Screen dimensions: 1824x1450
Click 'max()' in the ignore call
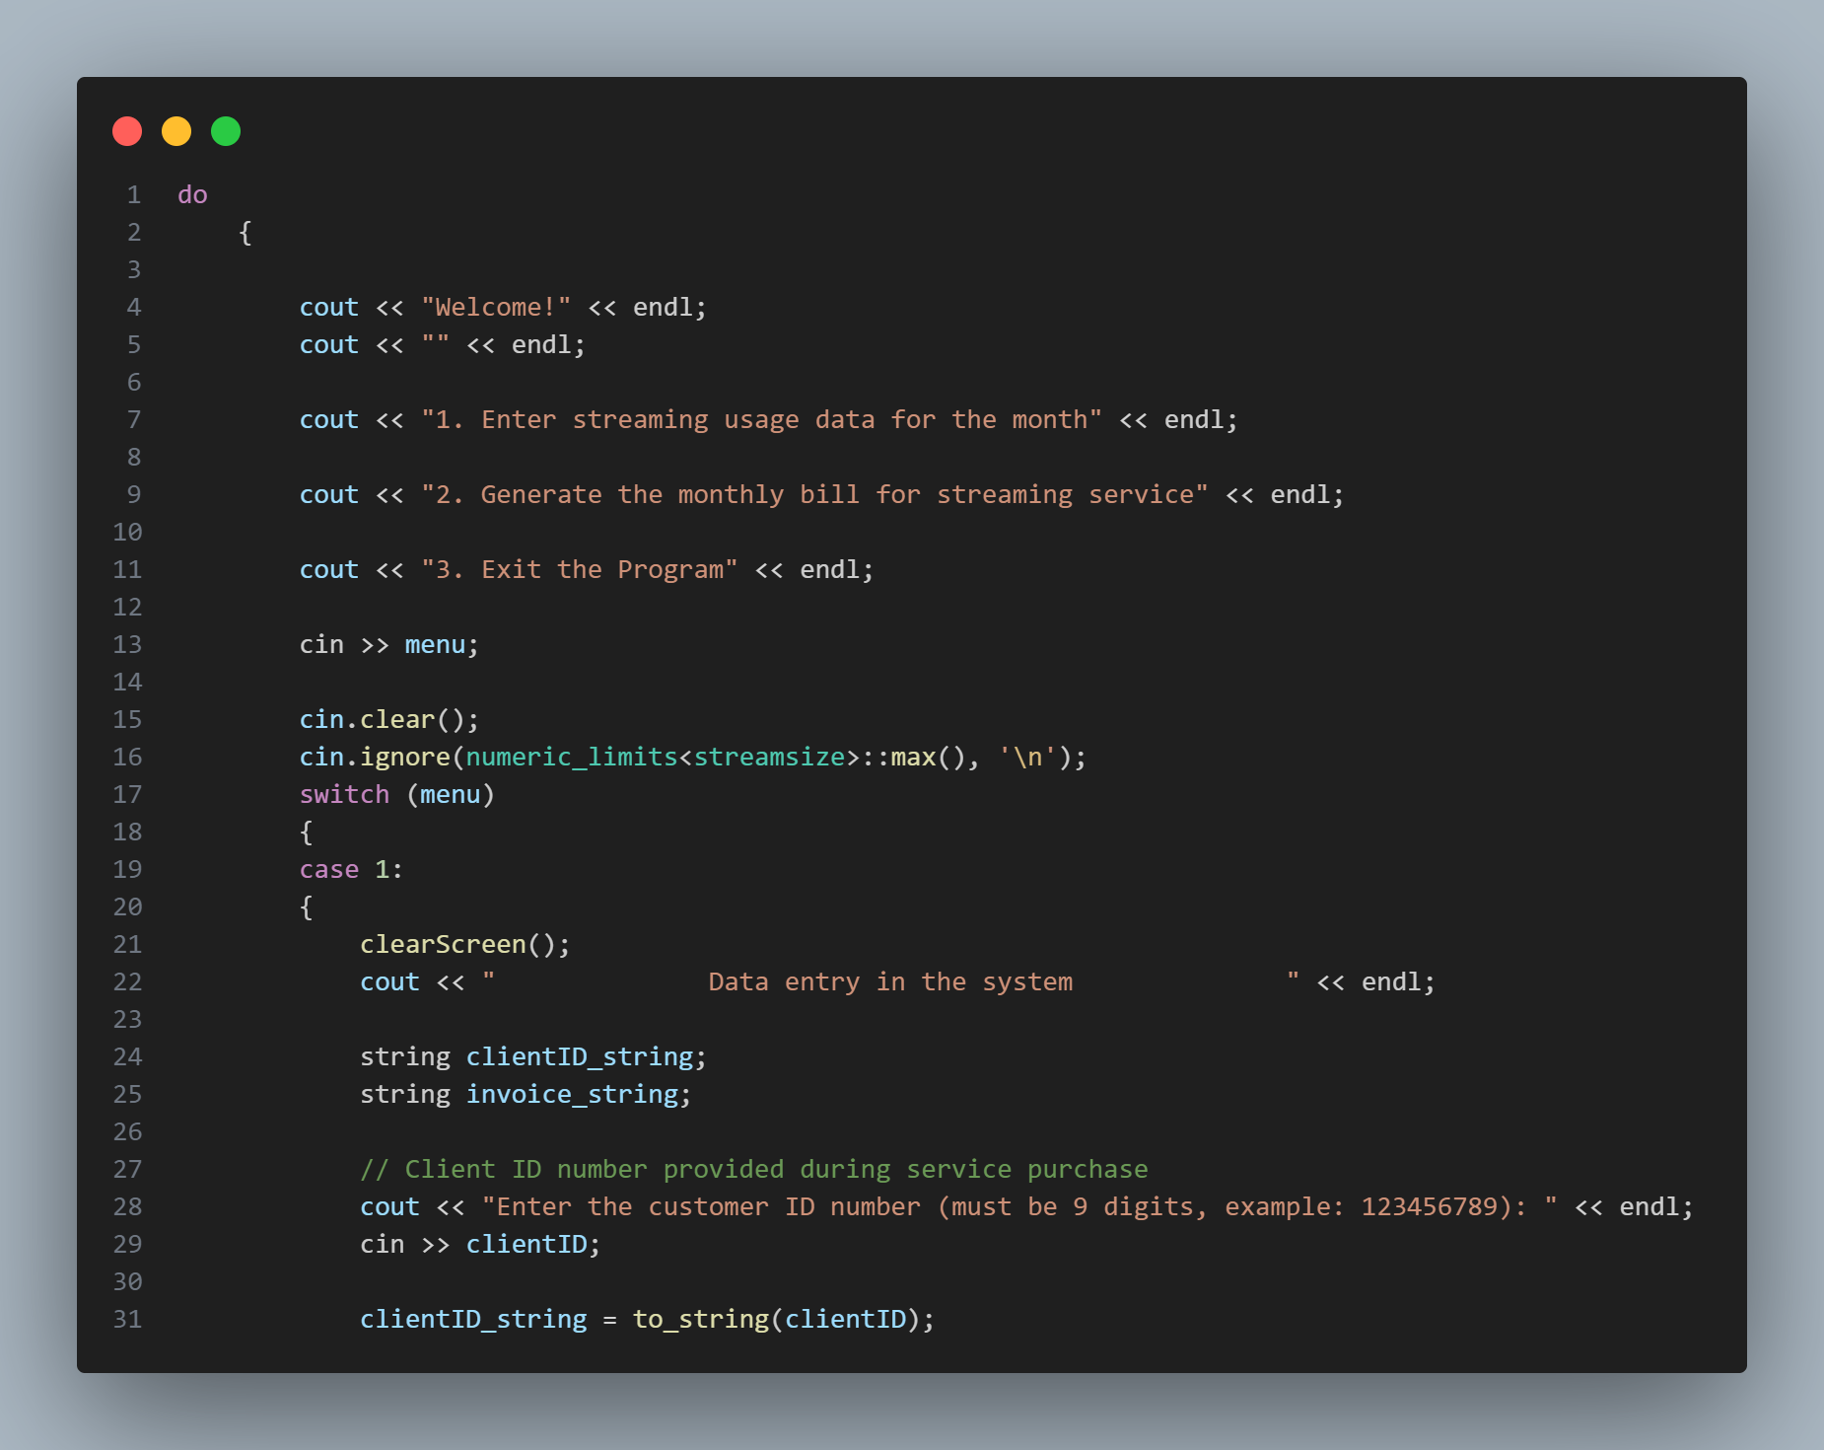[x=928, y=758]
